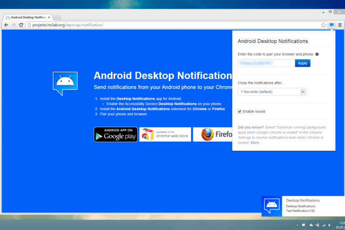Show hidden tray icons arrow
The height and width of the screenshot is (230, 345).
click(297, 225)
